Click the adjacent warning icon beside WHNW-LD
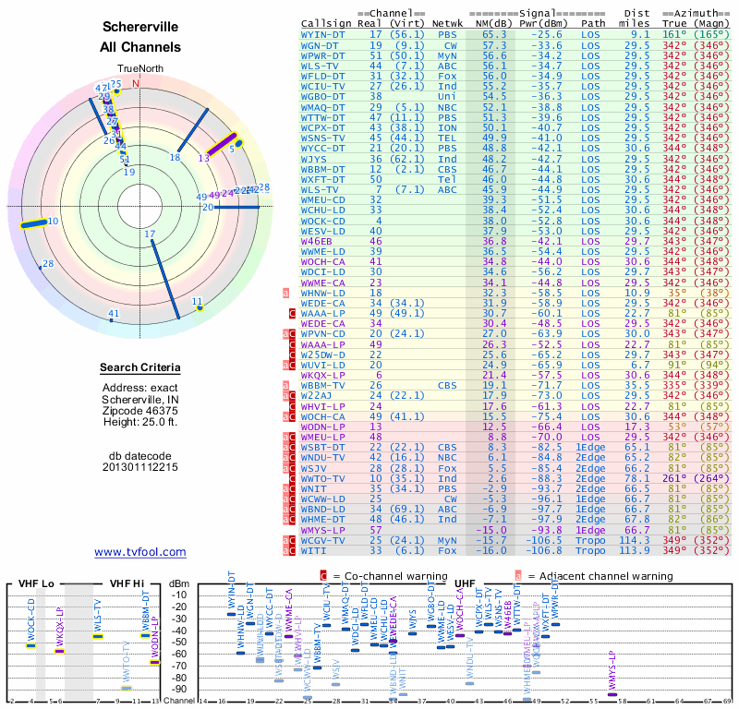This screenshot has width=739, height=709. pos(285,293)
